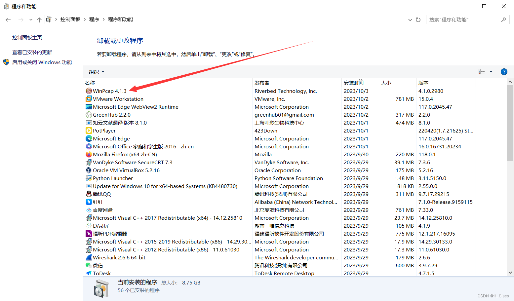This screenshot has height=301, width=514.
Task: Open 查看已安装的更新 link
Action: (32, 52)
